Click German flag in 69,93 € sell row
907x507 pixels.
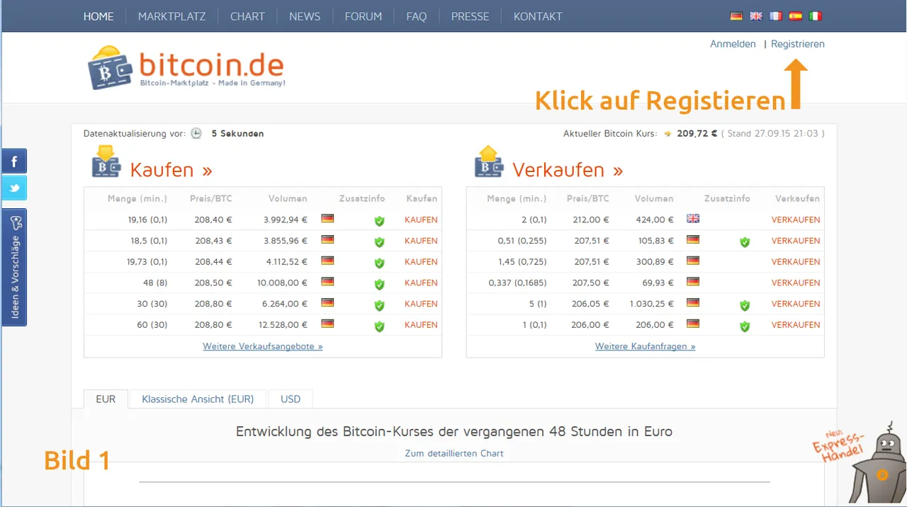693,282
